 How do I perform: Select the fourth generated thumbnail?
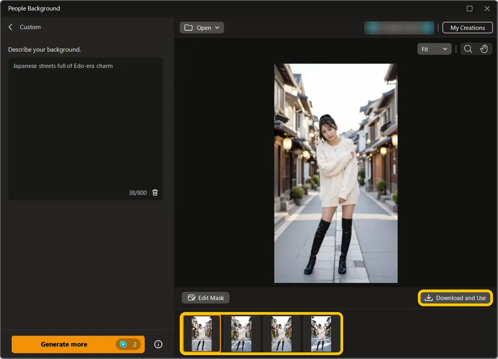click(x=321, y=334)
